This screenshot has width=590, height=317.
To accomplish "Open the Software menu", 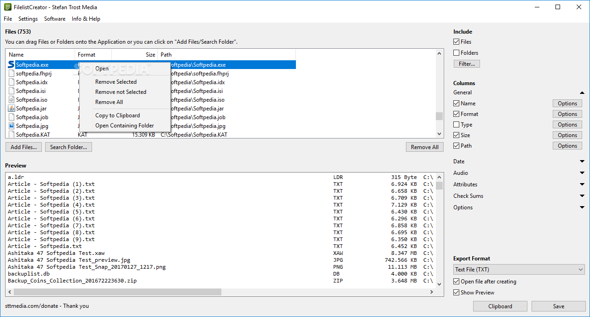I will click(55, 19).
